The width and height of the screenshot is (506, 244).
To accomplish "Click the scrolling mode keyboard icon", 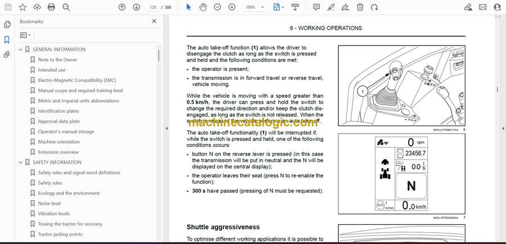I will coord(295,7).
